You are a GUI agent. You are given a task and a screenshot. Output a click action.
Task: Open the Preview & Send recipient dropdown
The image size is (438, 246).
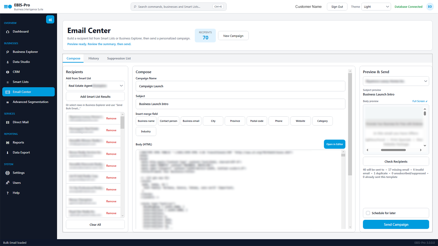tap(396, 81)
